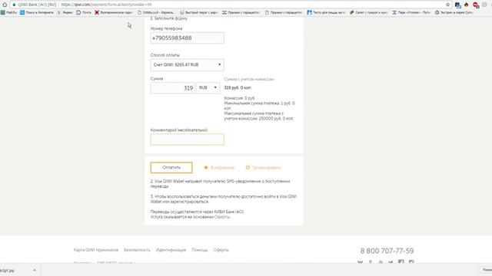Click the phone number input field
This screenshot has width=492, height=276.
(187, 38)
